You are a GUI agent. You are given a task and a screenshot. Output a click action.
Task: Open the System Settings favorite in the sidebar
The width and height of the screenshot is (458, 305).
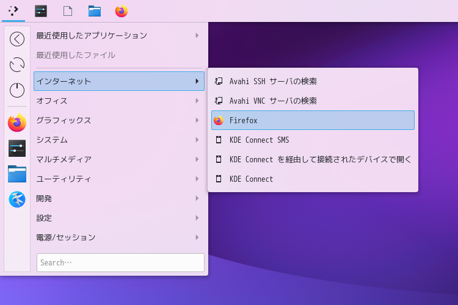(17, 148)
